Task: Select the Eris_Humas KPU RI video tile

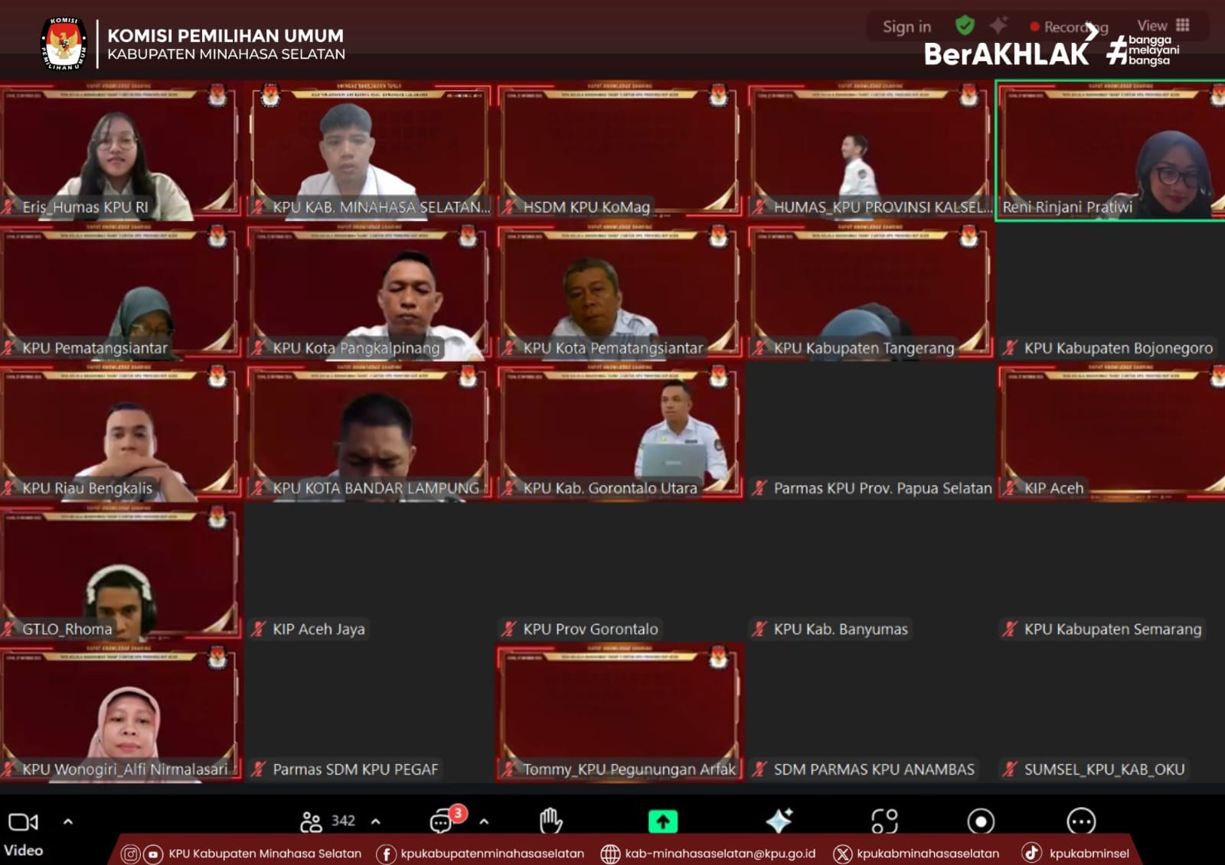Action: click(x=119, y=151)
